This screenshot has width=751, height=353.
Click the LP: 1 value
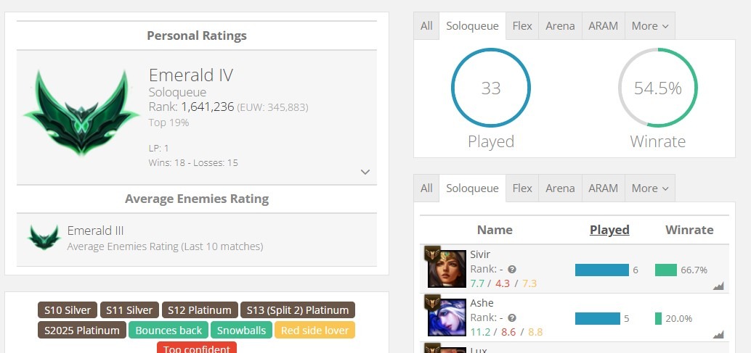click(x=158, y=149)
